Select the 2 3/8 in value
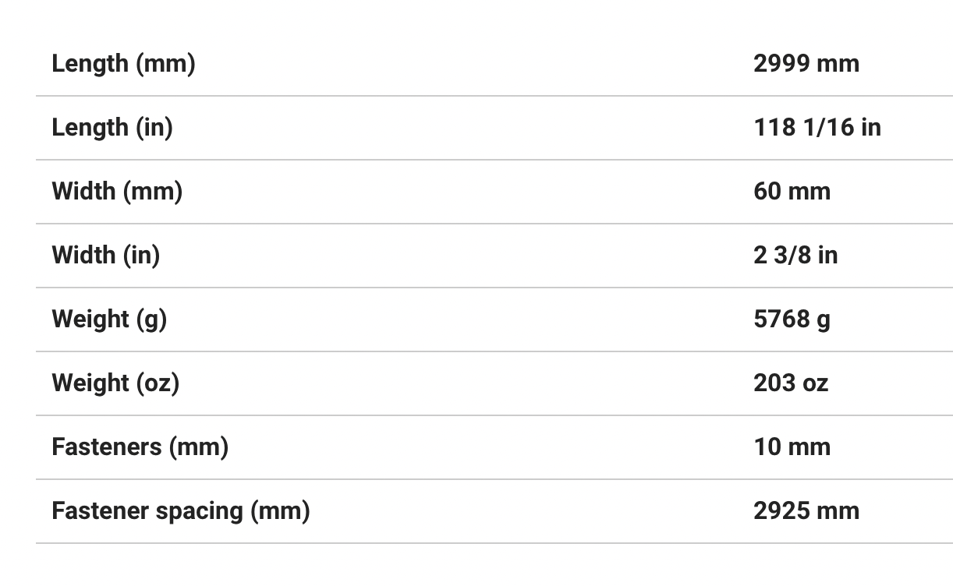 (795, 255)
